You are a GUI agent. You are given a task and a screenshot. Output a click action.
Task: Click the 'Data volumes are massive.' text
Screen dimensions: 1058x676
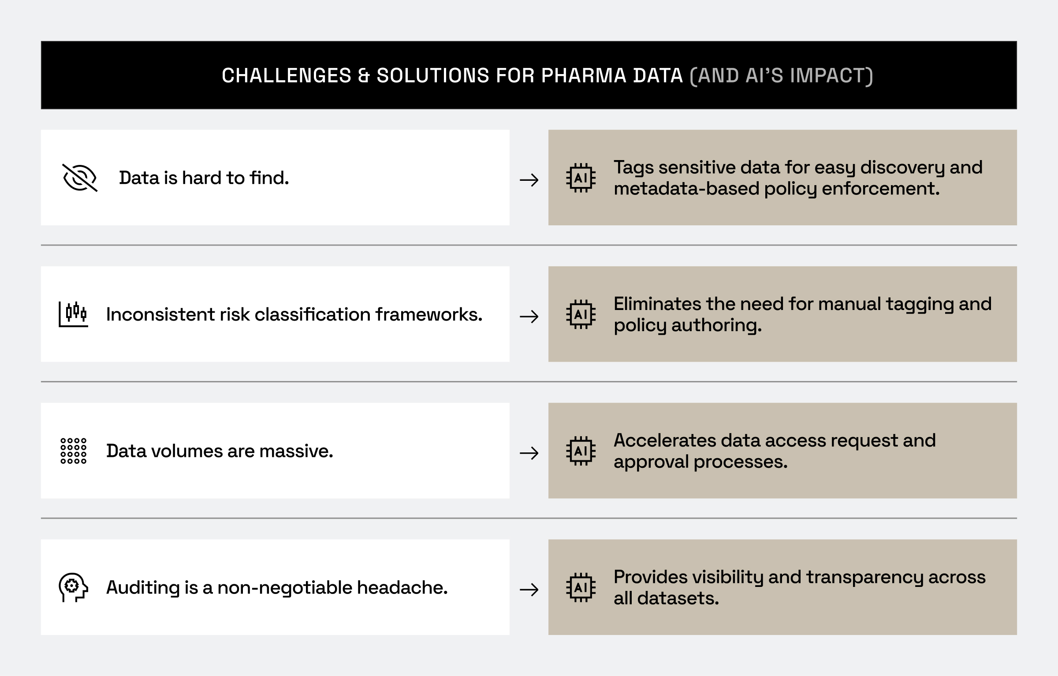tap(220, 451)
